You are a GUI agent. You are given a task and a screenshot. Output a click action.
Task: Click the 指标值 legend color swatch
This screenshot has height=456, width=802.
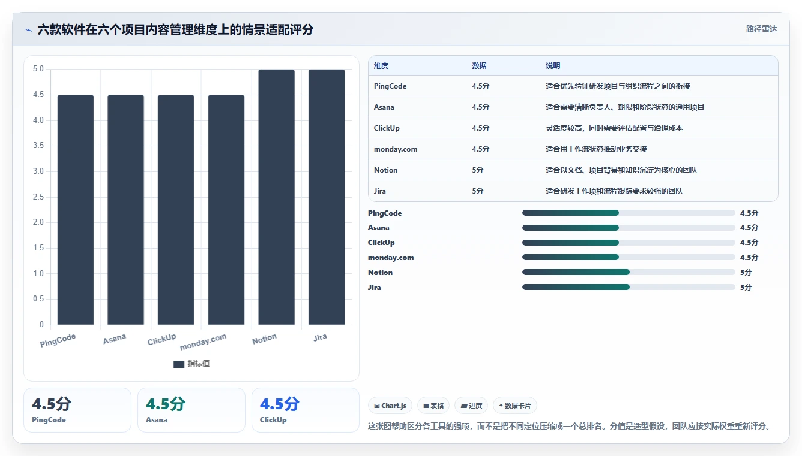tap(178, 364)
